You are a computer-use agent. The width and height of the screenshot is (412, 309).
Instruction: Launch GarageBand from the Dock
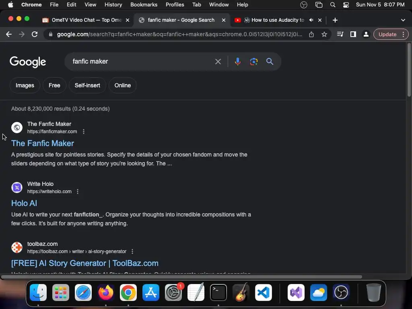pyautogui.click(x=241, y=293)
